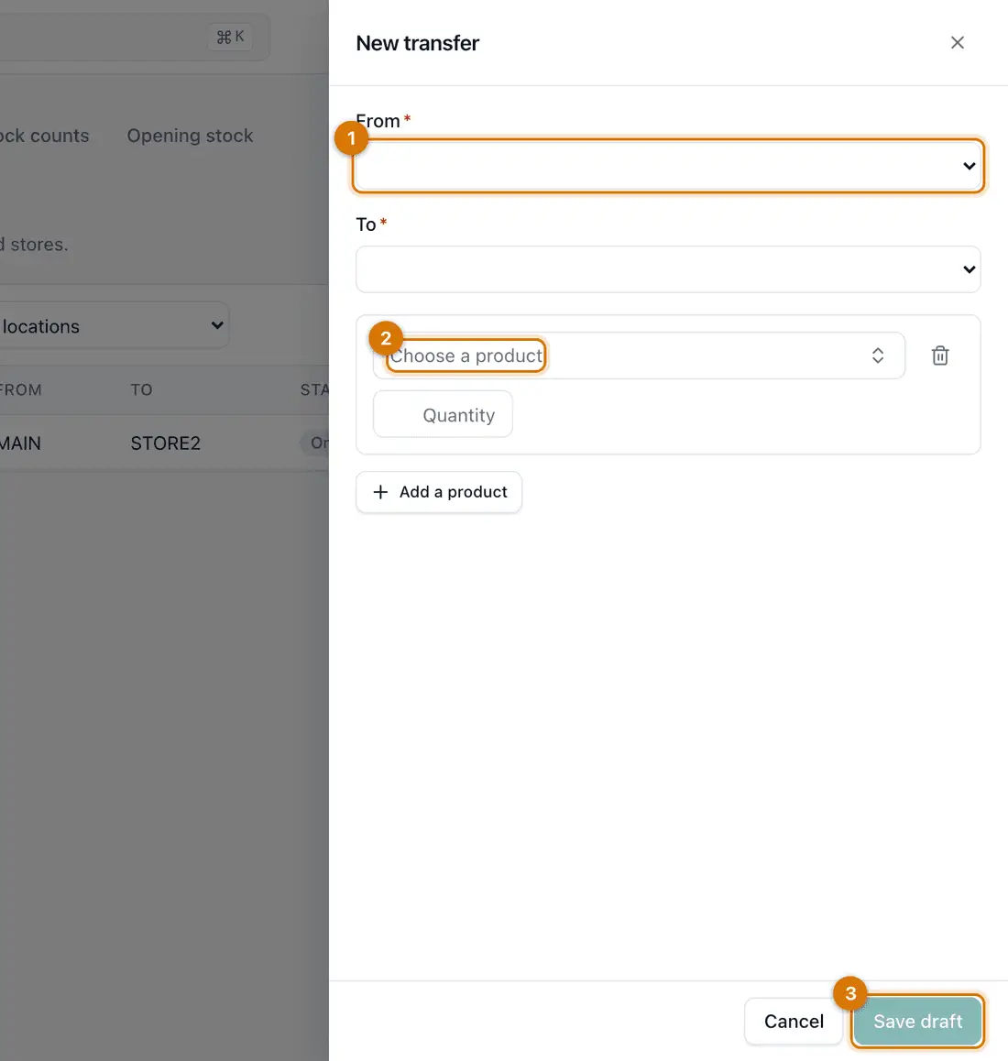The image size is (1008, 1061).
Task: Close the New transfer panel
Action: point(957,43)
